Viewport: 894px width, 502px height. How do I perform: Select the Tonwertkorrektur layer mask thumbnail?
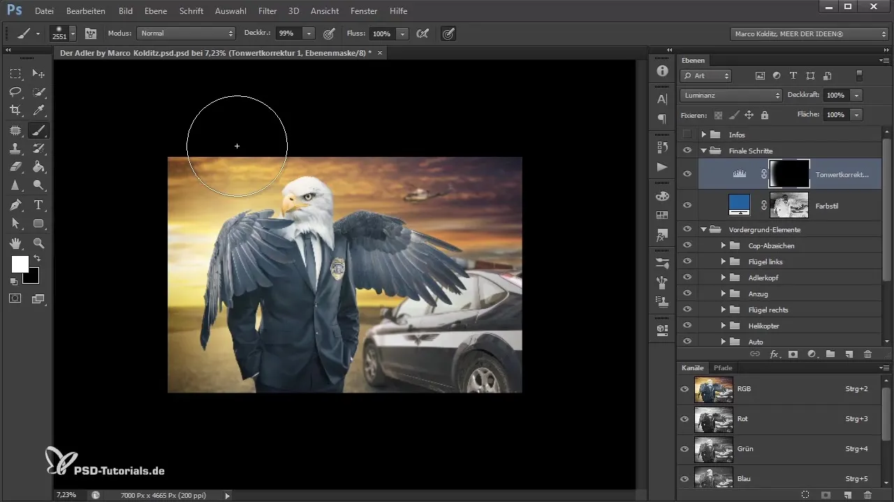(x=789, y=174)
